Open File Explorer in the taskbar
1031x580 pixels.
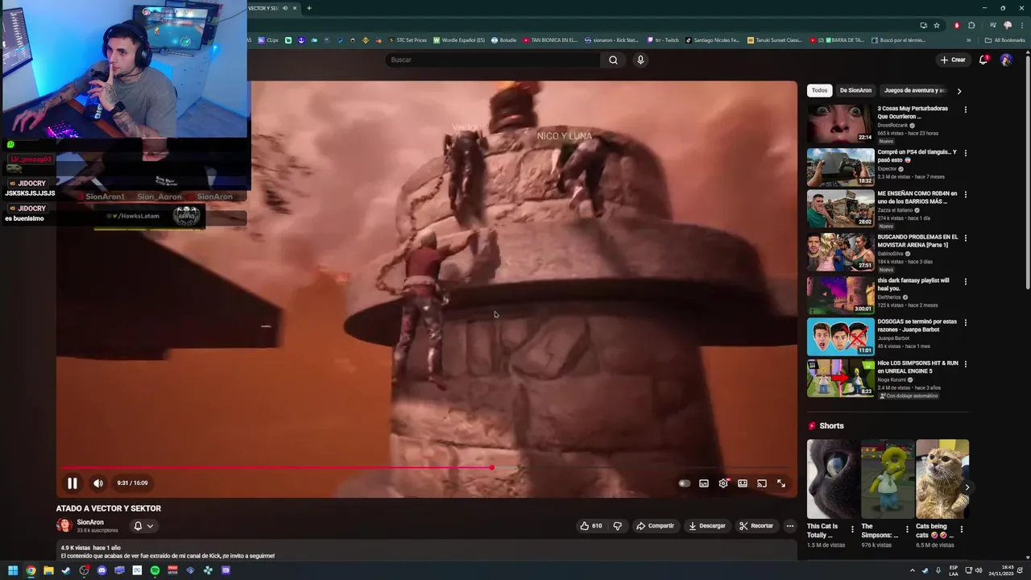pos(48,570)
